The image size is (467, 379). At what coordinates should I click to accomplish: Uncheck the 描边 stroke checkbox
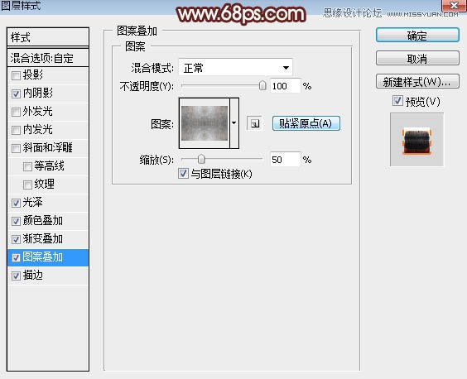pos(16,276)
